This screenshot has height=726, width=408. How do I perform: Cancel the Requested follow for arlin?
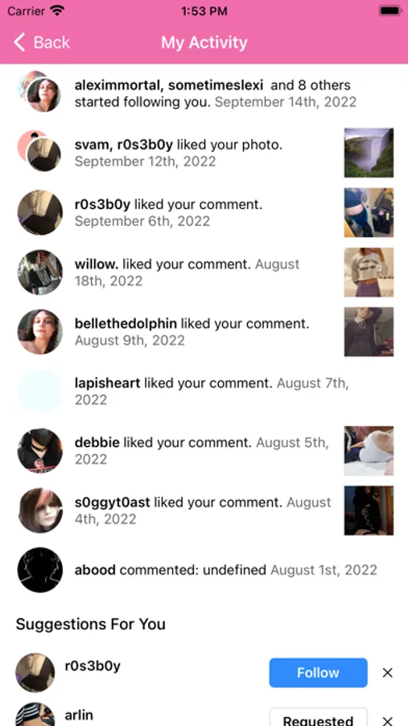pos(319,717)
